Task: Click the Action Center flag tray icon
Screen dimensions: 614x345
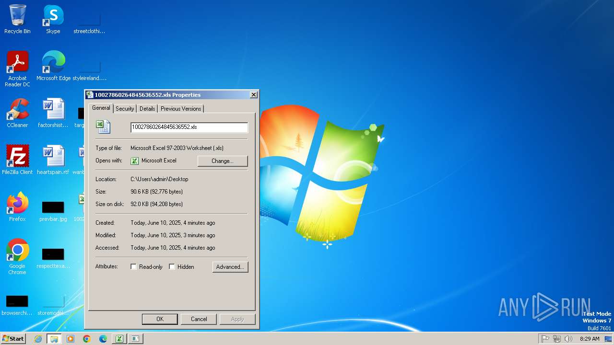Action: click(545, 339)
